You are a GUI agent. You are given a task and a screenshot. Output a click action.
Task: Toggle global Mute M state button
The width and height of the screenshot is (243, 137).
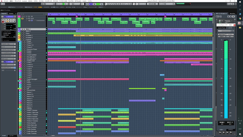(57, 4)
